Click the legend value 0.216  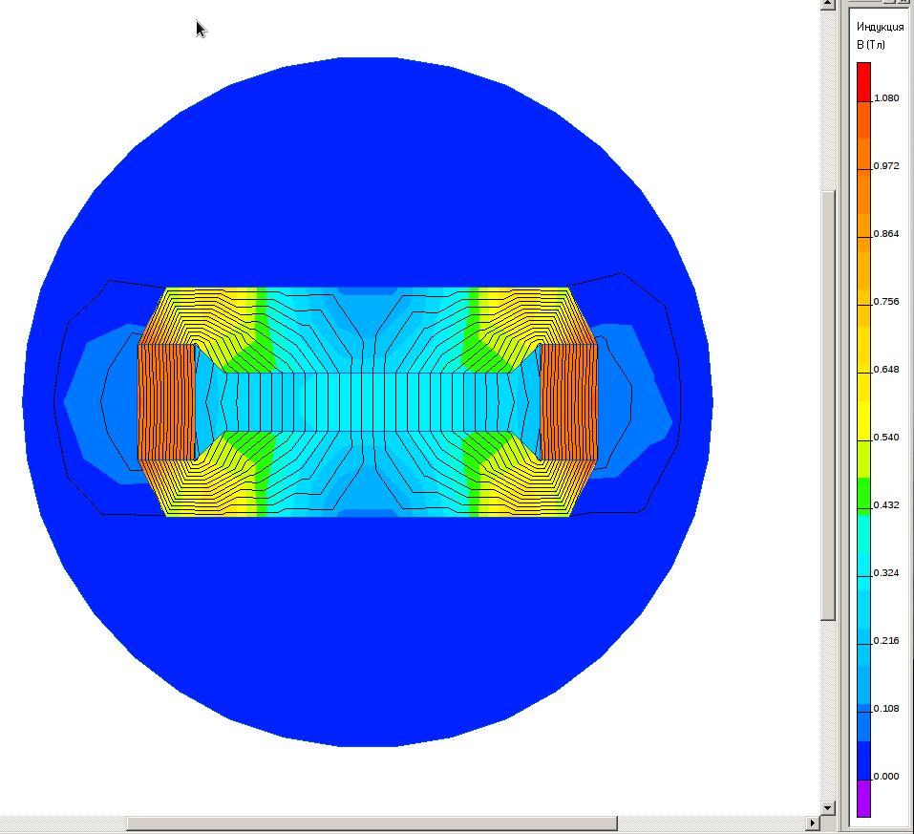(x=886, y=640)
